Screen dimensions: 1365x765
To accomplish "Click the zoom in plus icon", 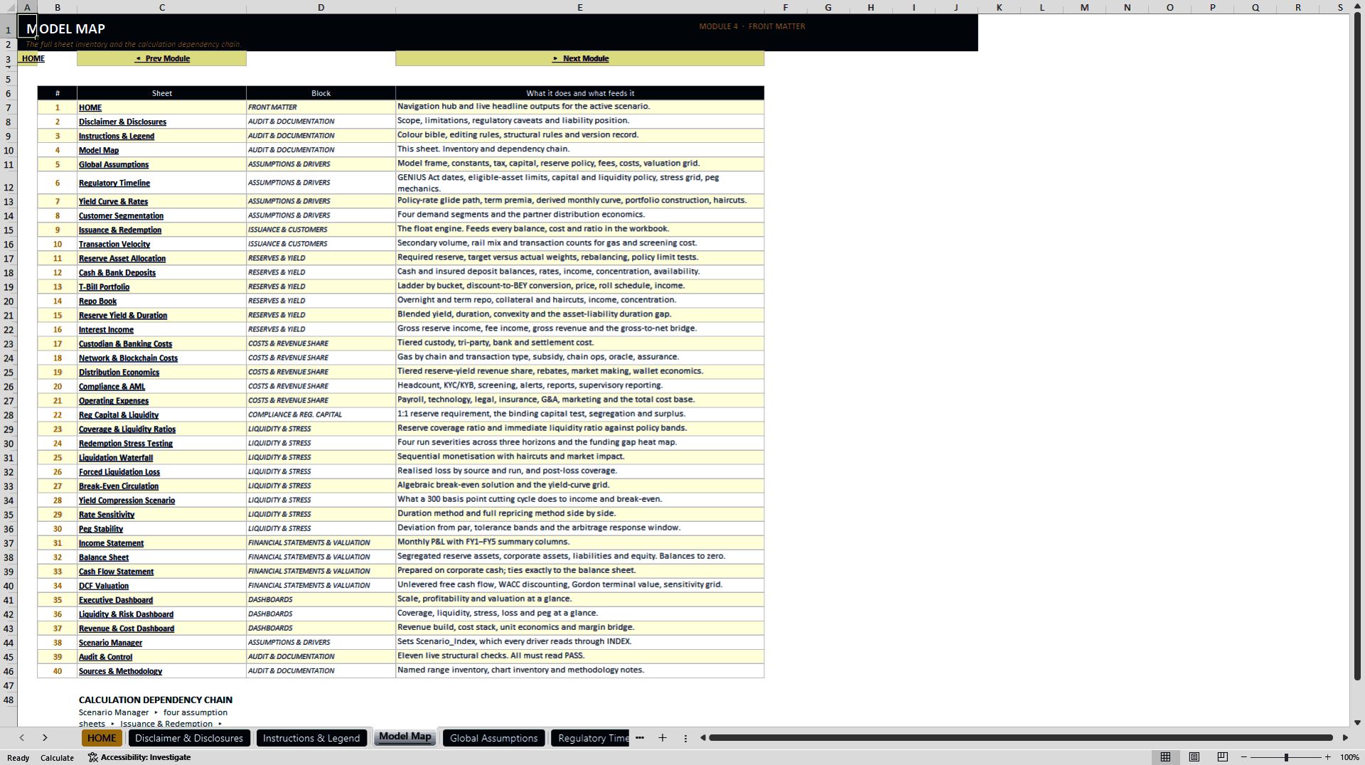I will click(x=1327, y=757).
